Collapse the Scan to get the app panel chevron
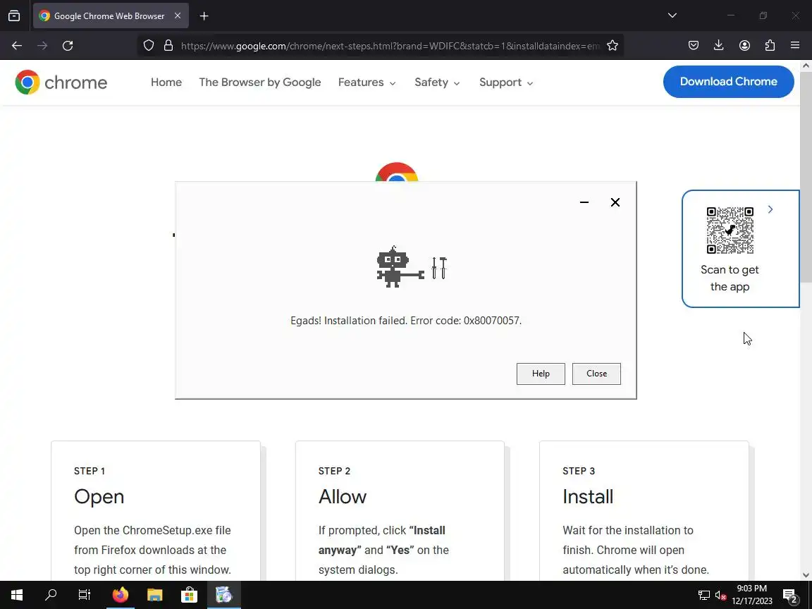Viewport: 812px width, 609px height. click(770, 209)
